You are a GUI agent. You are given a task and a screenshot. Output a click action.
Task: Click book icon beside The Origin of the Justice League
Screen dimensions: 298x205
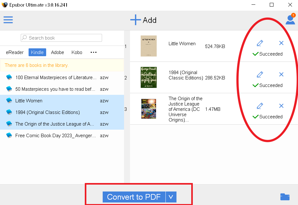tap(9, 124)
